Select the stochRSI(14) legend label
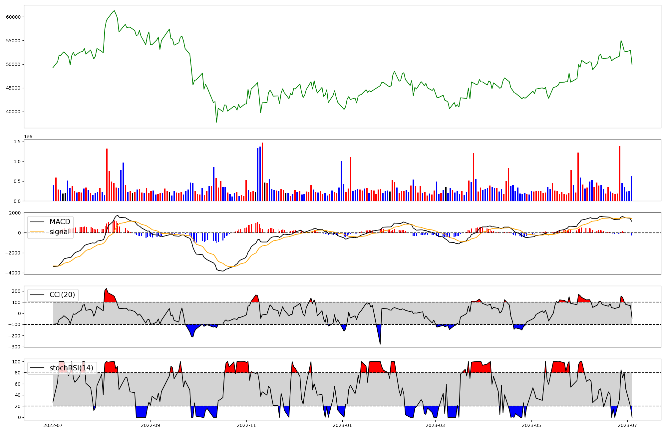This screenshot has height=433, width=666. [x=71, y=368]
